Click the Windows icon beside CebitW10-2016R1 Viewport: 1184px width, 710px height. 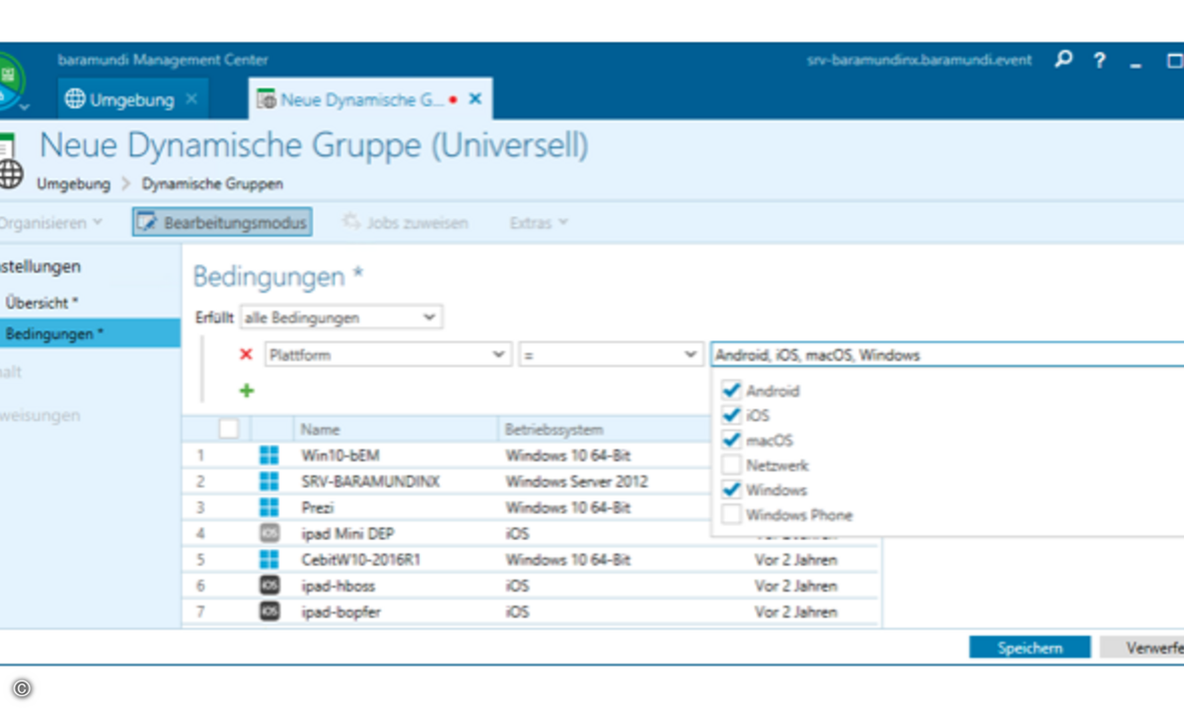pos(269,559)
